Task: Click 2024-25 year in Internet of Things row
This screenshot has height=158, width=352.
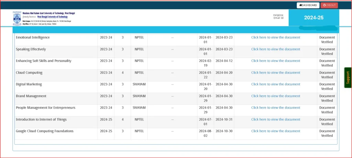Action: pyautogui.click(x=106, y=120)
